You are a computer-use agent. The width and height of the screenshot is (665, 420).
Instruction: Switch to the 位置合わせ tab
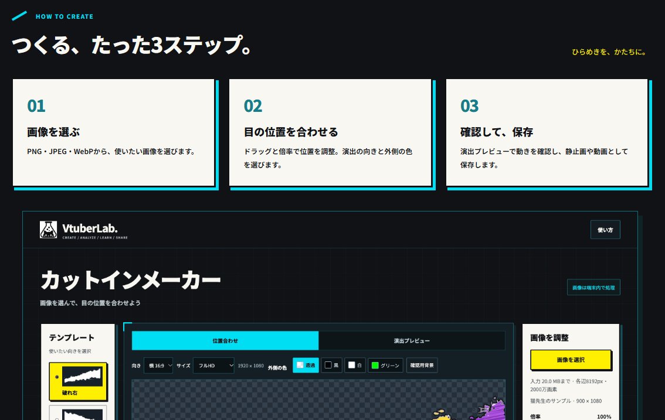pyautogui.click(x=225, y=341)
